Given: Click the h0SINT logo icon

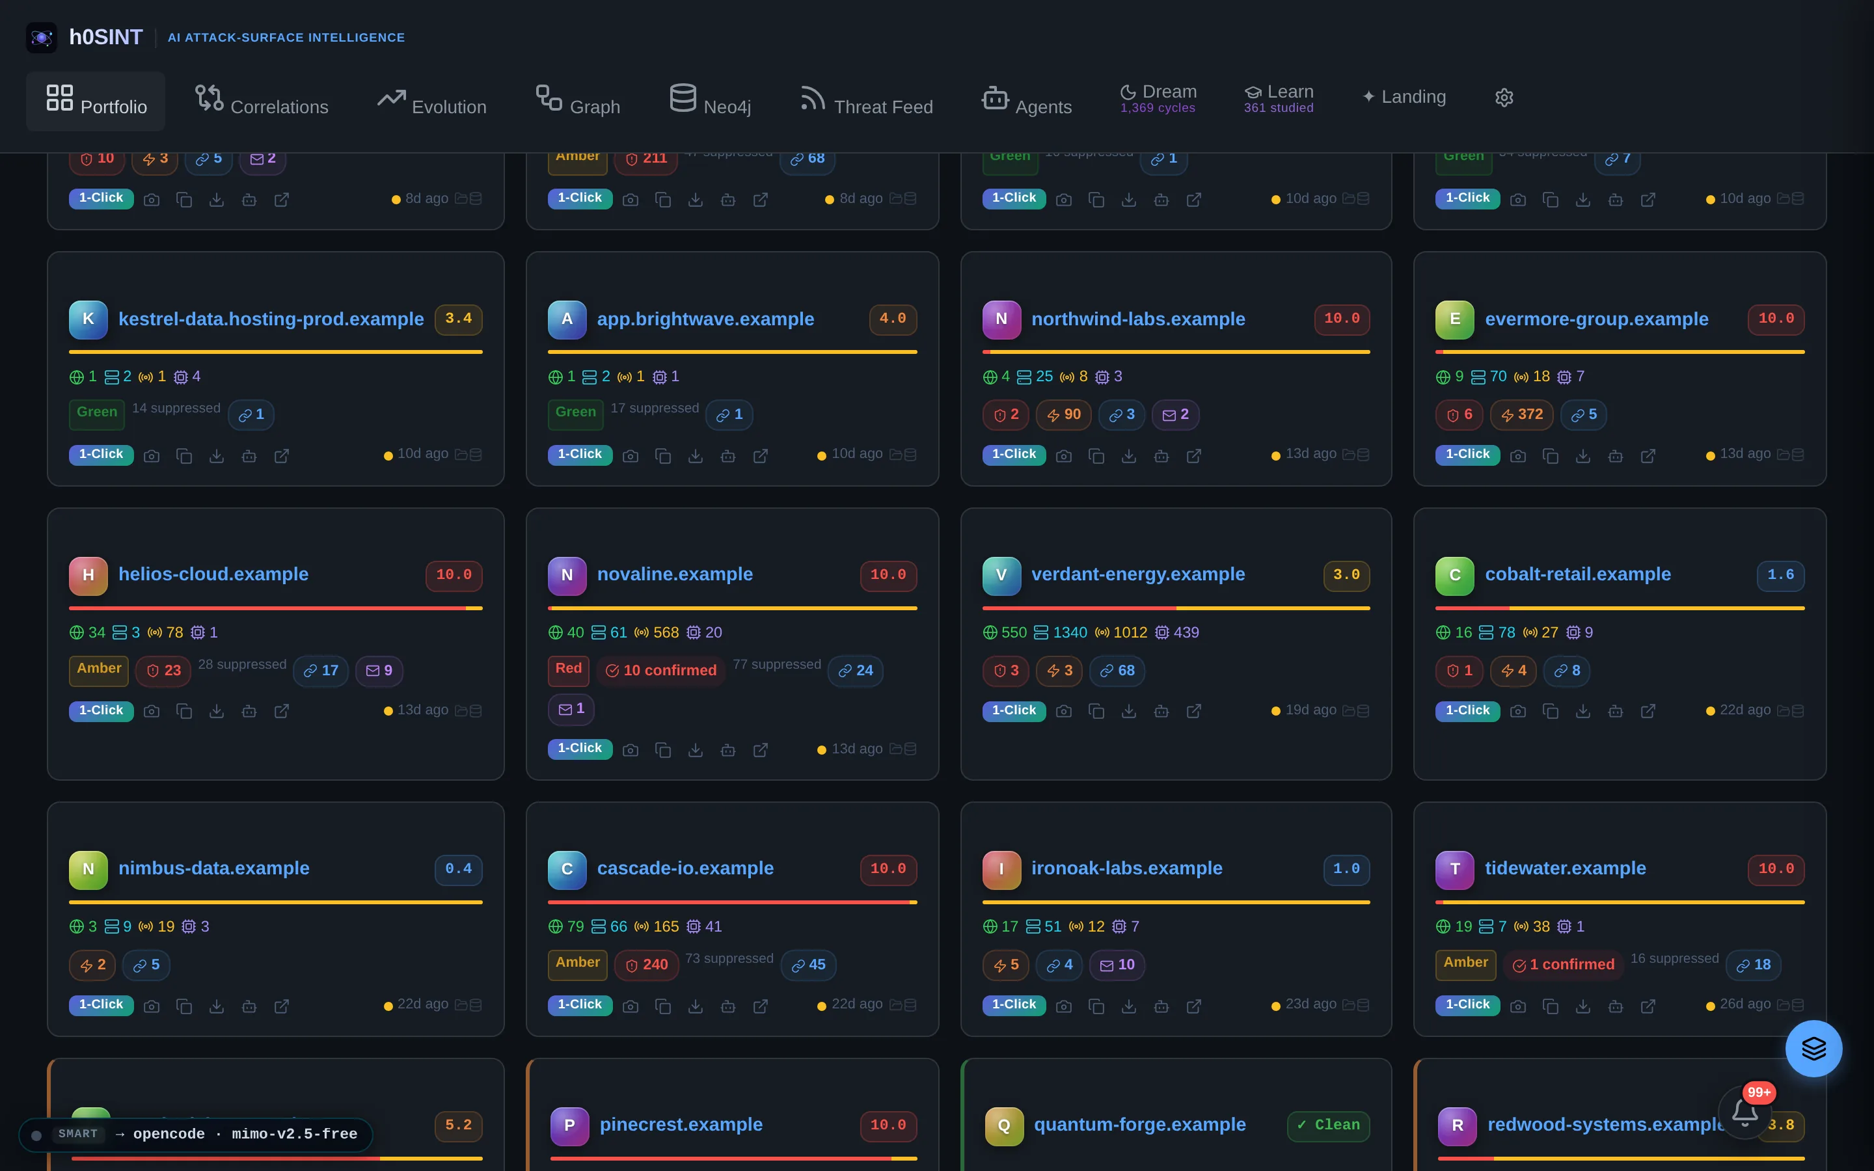Looking at the screenshot, I should coord(42,37).
